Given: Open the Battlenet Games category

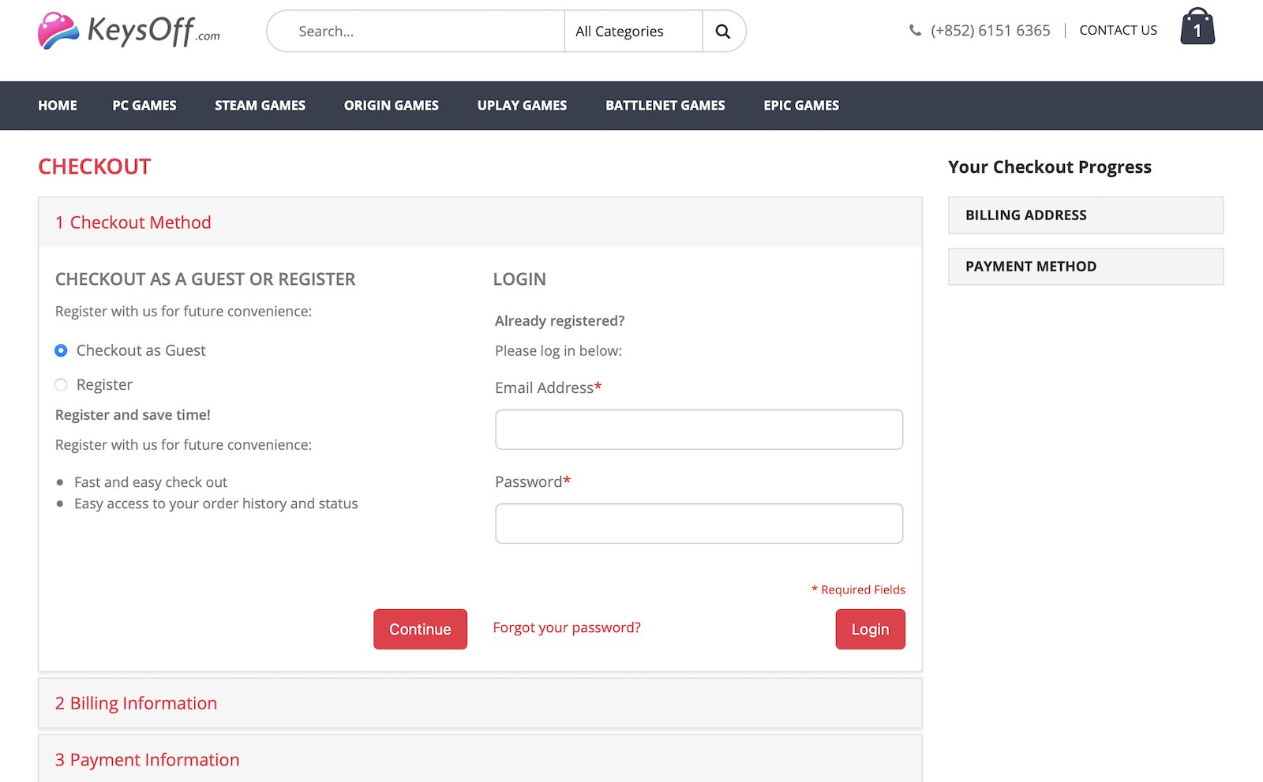Looking at the screenshot, I should [x=665, y=106].
